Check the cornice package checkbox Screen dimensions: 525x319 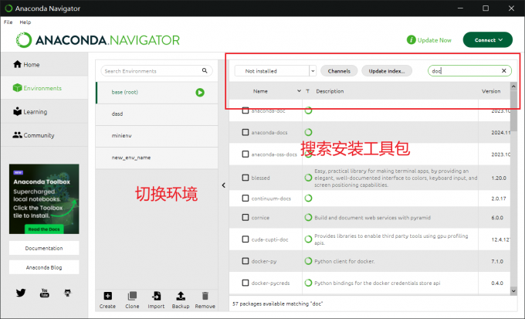246,218
